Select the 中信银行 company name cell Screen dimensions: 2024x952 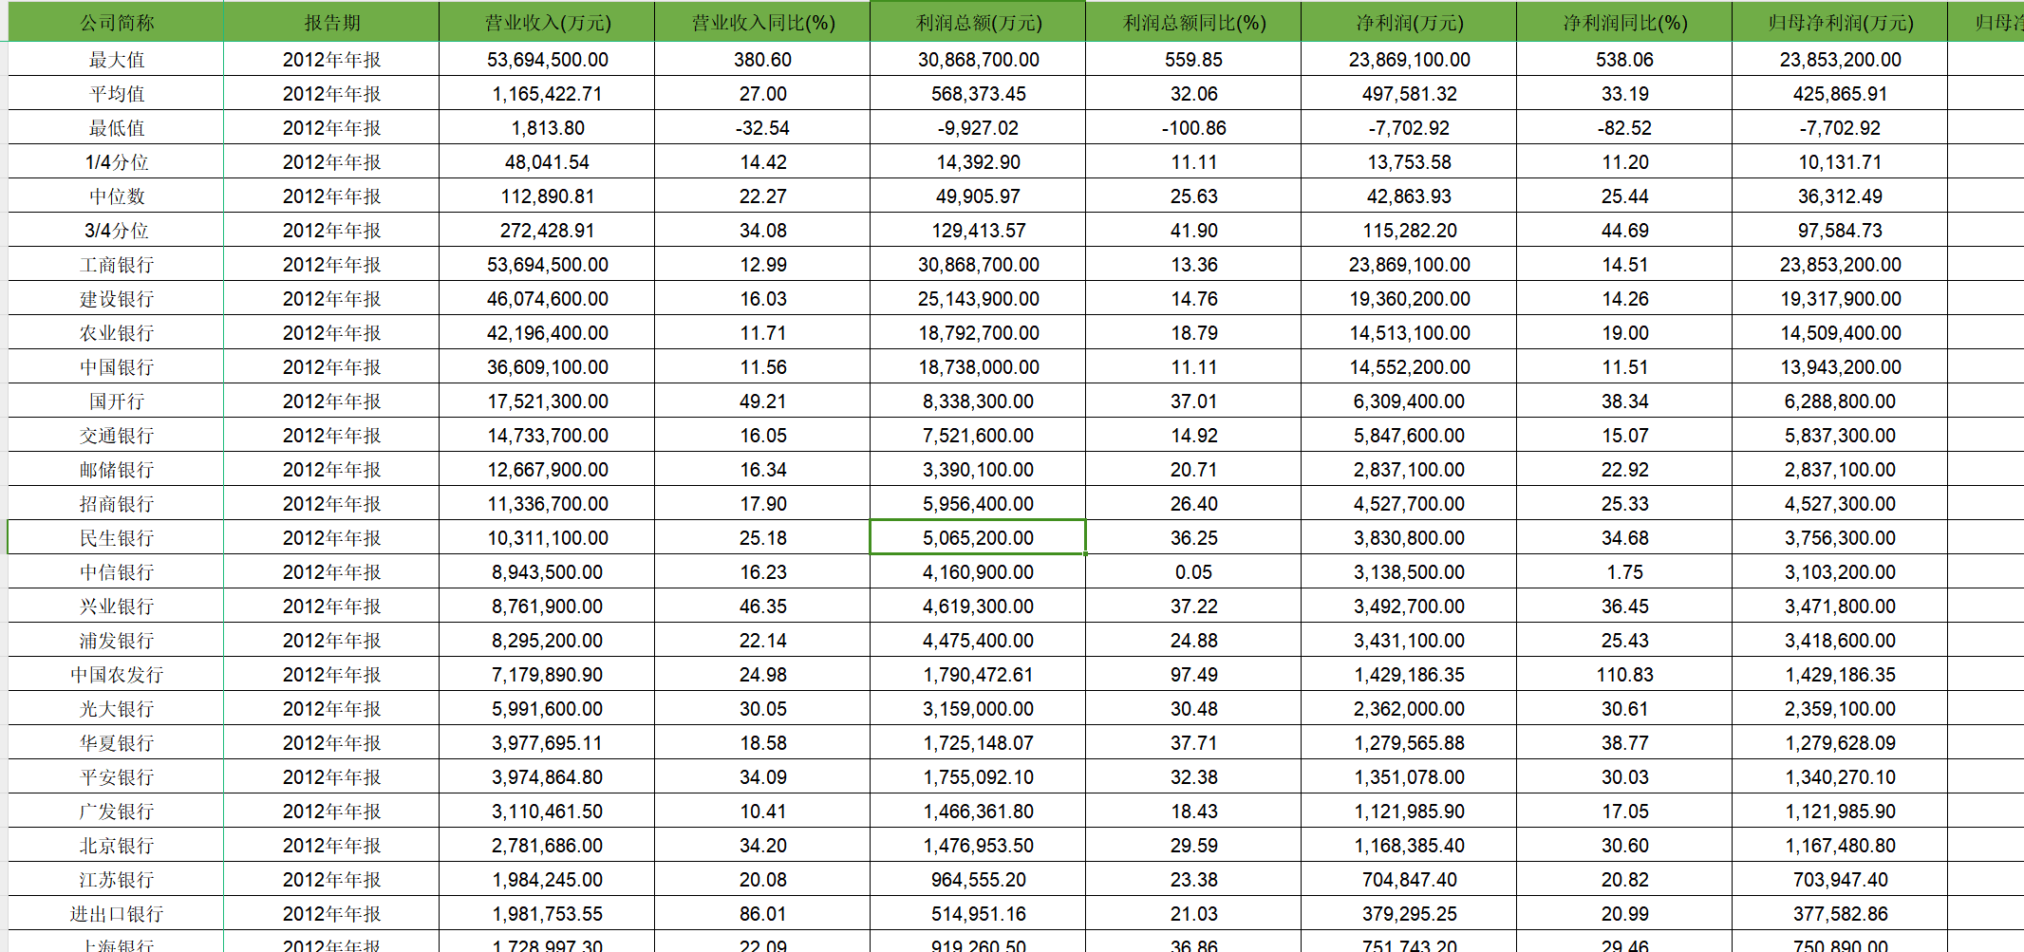(x=116, y=571)
